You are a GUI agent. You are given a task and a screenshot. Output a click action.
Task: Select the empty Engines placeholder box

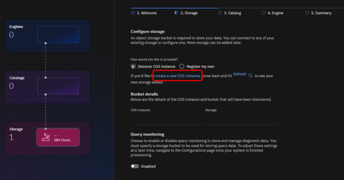(58, 35)
